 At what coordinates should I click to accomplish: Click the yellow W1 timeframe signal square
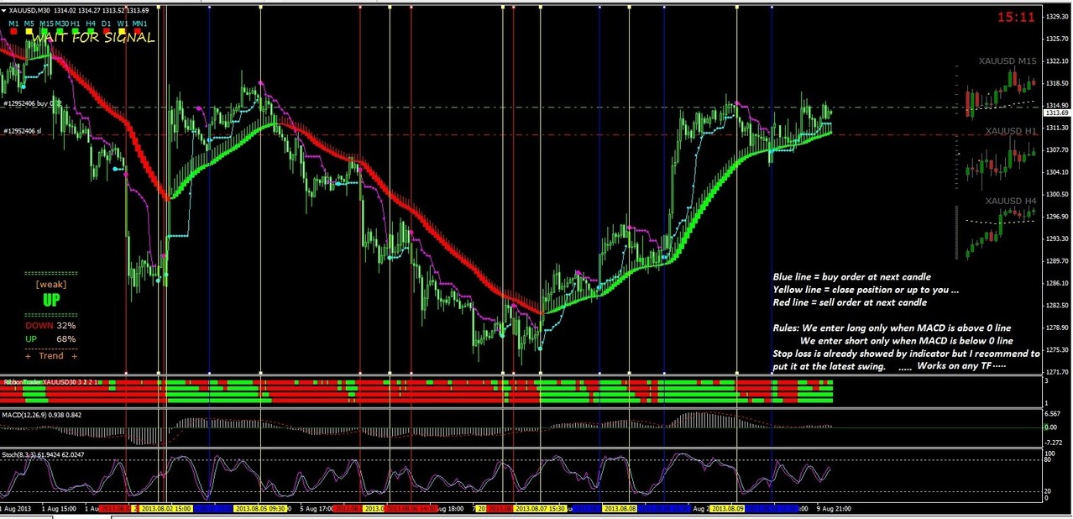[x=122, y=31]
